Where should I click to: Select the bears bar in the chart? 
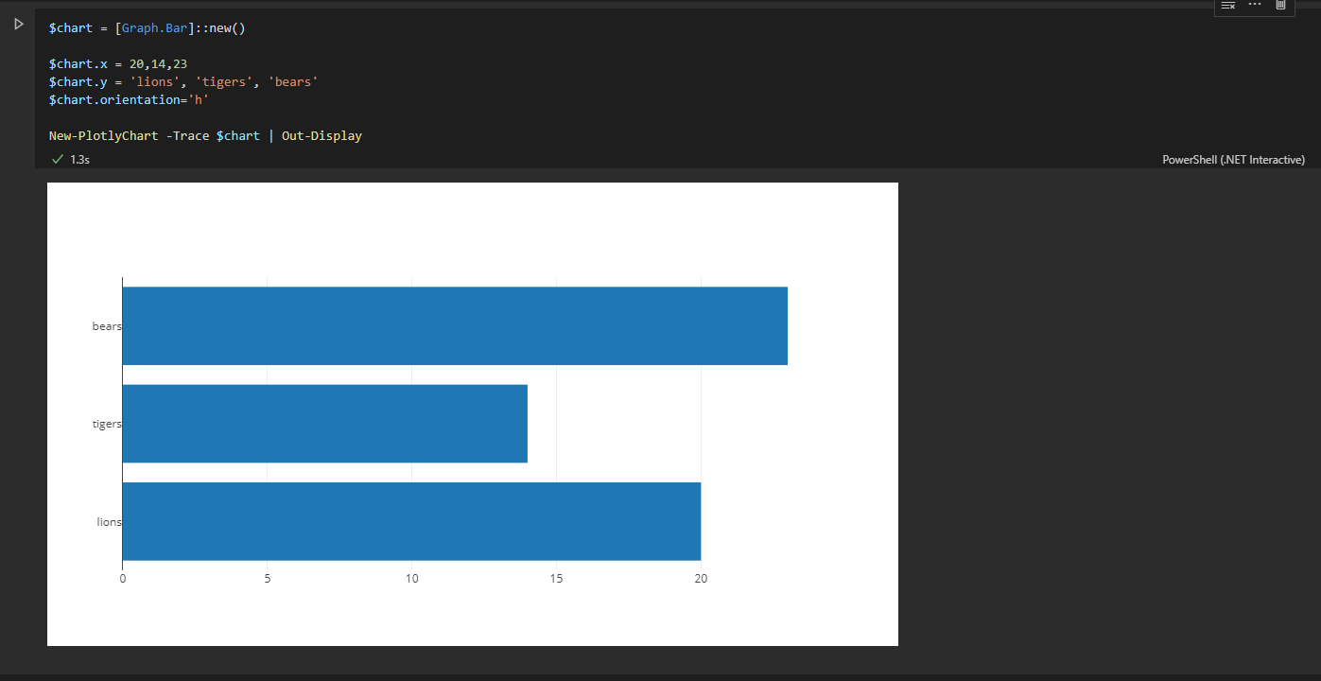[x=454, y=325]
